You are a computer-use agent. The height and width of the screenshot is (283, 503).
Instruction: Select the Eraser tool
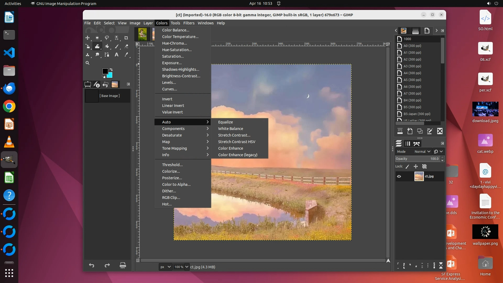coord(126,46)
